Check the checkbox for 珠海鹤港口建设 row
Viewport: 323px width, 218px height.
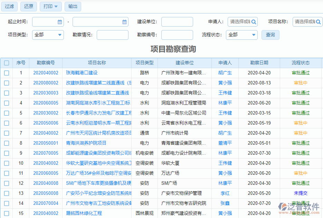pos(6,73)
